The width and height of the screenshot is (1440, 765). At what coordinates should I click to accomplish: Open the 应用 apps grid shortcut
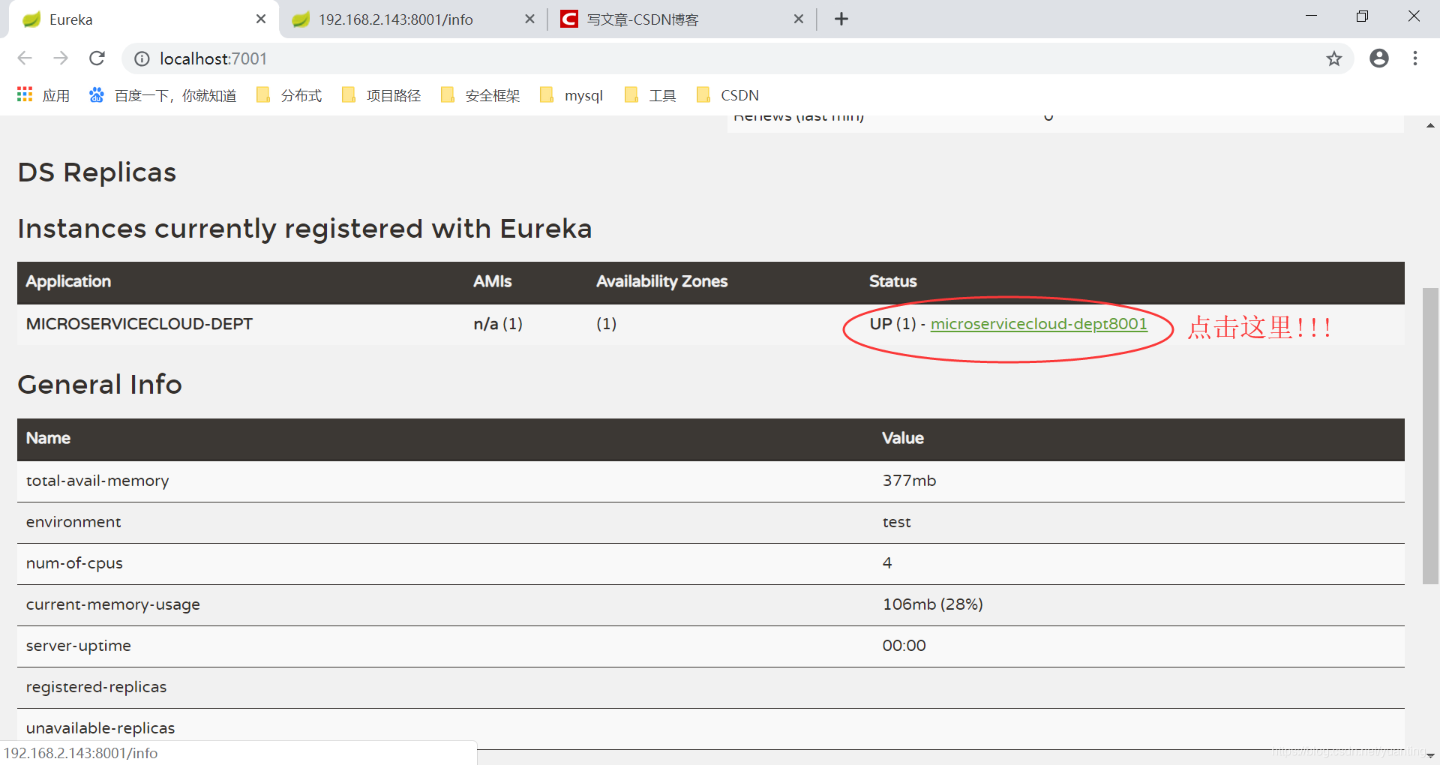(x=43, y=95)
